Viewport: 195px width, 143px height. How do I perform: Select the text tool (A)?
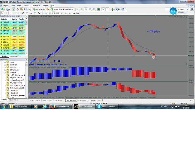click(x=31, y=13)
